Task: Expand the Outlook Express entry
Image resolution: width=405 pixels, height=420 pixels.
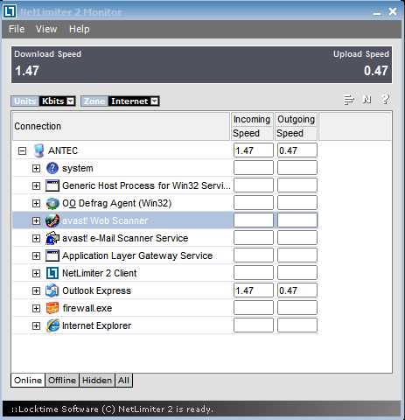Action: [x=36, y=290]
